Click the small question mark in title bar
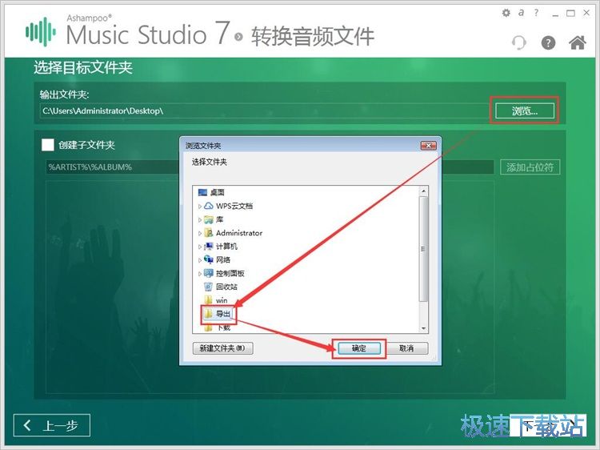This screenshot has height=450, width=600. point(536,13)
